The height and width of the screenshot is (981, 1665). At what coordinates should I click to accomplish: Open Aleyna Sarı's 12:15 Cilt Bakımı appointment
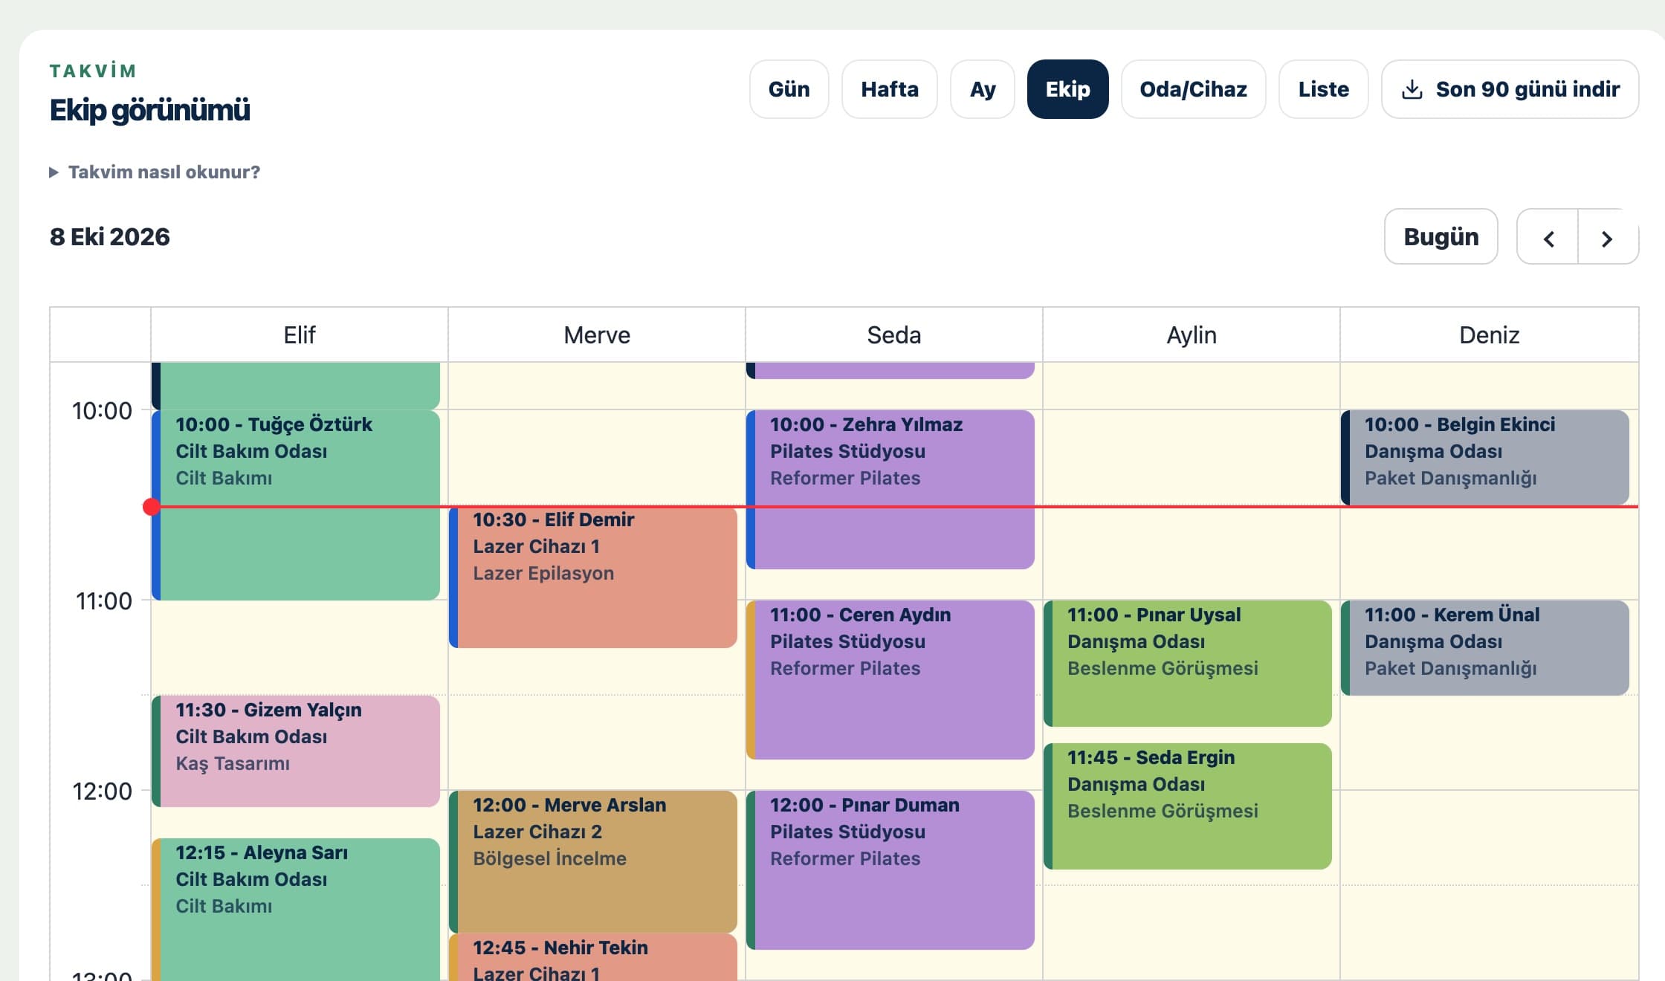point(296,910)
